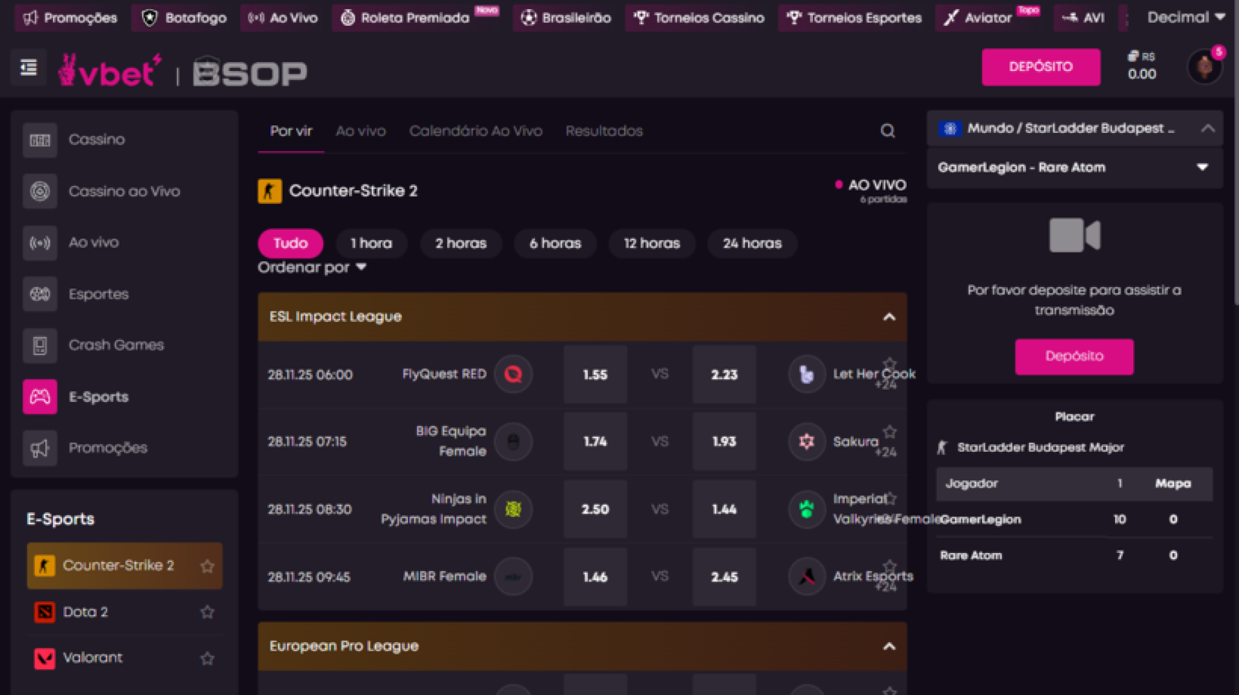This screenshot has height=695, width=1239.
Task: Click the vbet logo
Action: (108, 71)
